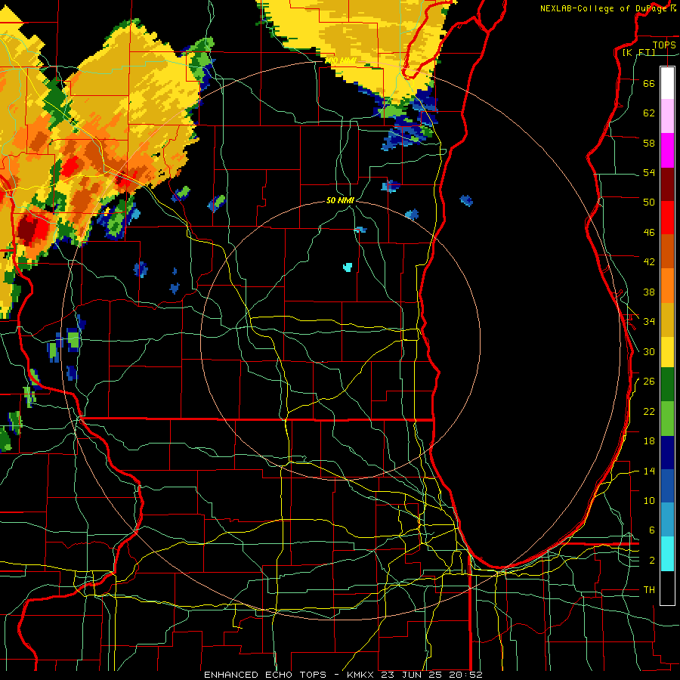680x680 pixels.
Task: Click the 46 legend value
Action: tap(649, 232)
